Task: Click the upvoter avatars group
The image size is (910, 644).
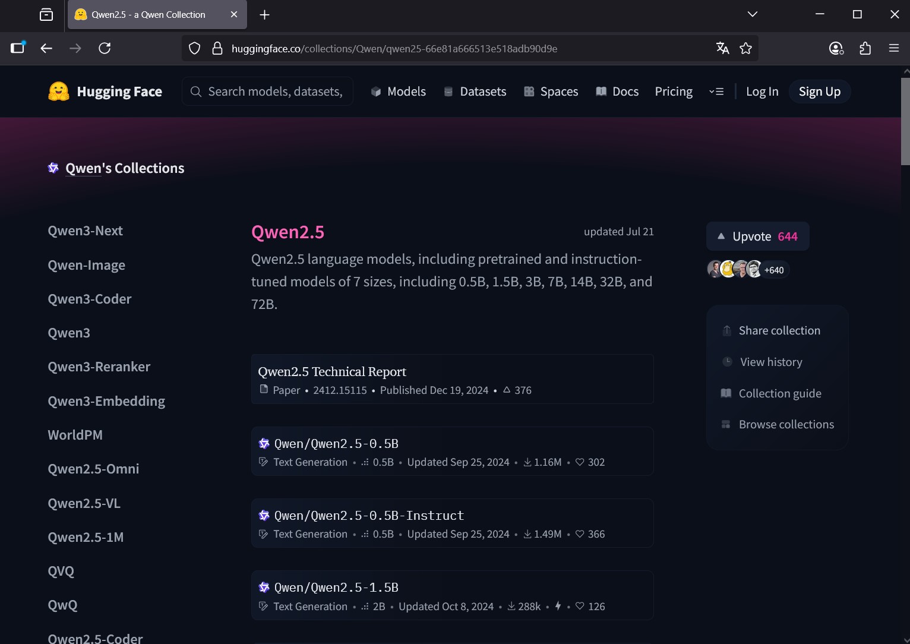Action: 748,270
